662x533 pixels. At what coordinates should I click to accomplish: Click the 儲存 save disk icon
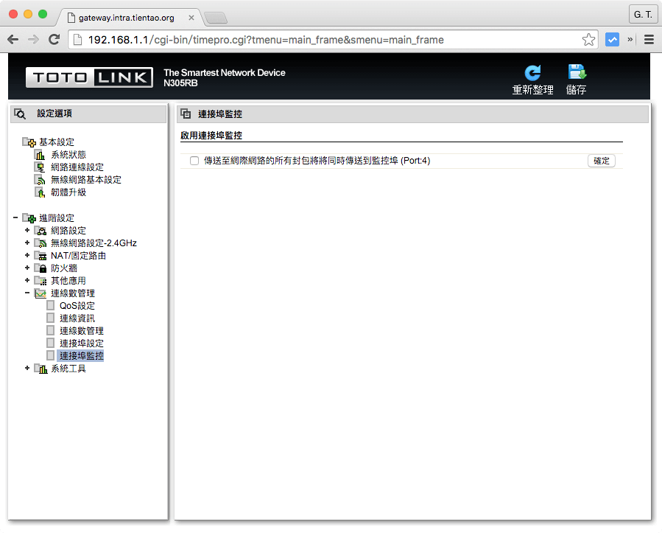pos(576,72)
